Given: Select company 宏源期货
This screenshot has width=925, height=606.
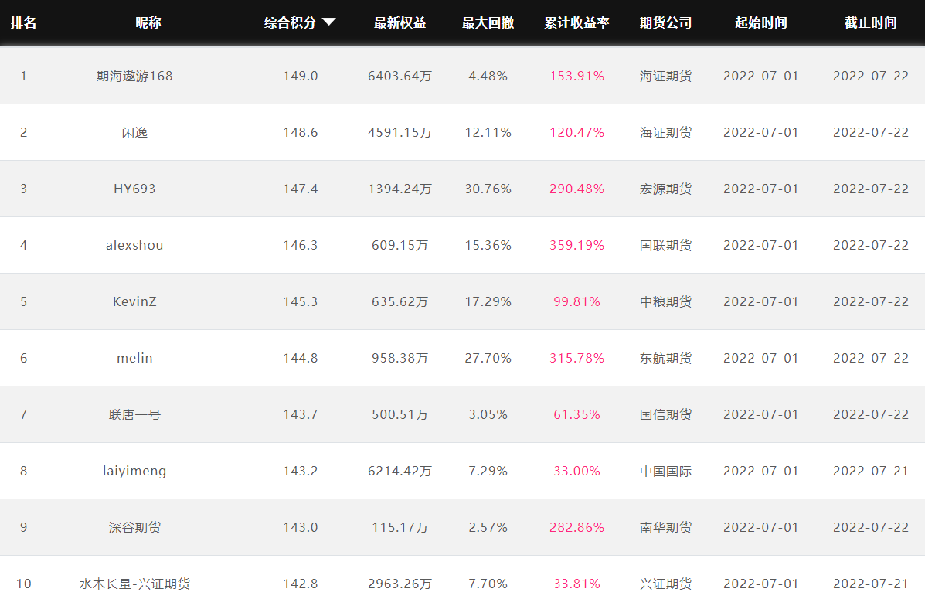Looking at the screenshot, I should point(666,189).
